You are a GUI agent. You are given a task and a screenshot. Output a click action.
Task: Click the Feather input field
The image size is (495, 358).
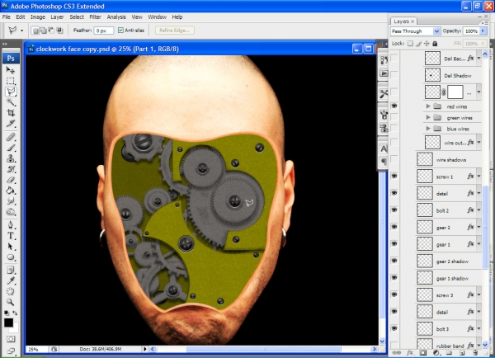(104, 31)
